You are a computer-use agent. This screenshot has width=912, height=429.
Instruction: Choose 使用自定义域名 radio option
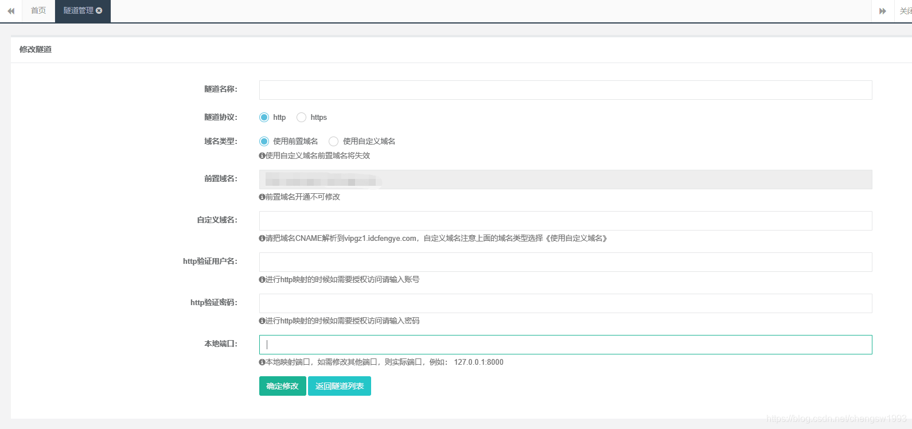coord(333,142)
